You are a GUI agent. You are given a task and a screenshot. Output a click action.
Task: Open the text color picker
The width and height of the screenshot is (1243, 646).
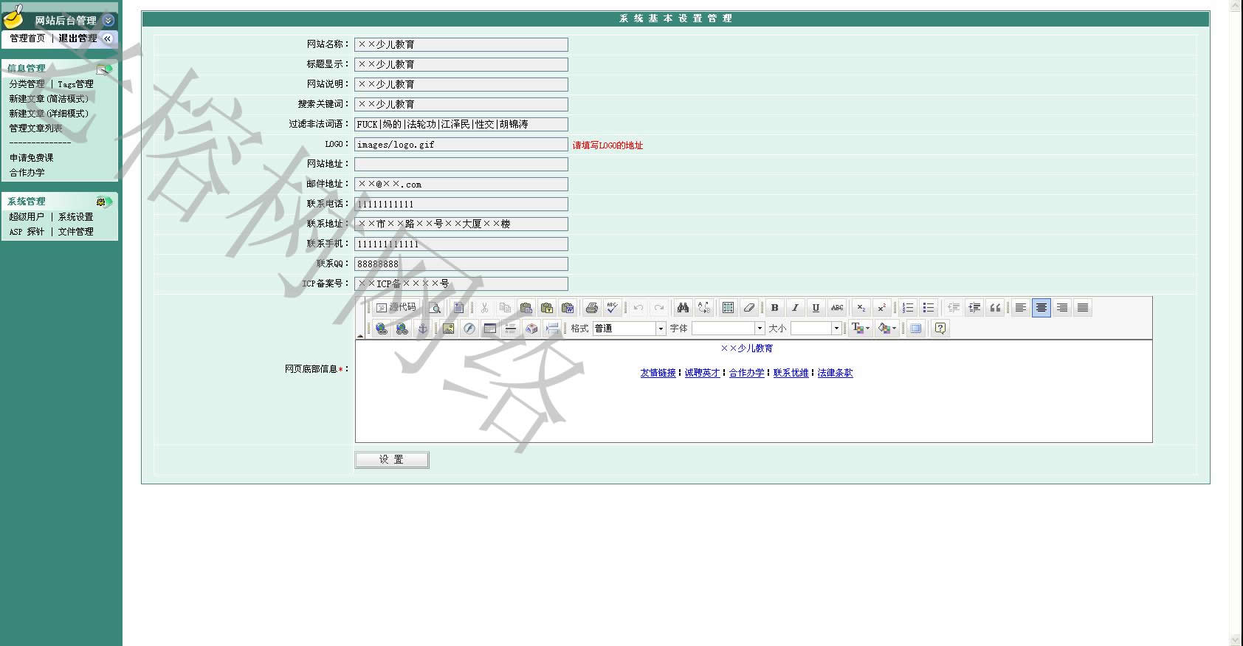861,329
